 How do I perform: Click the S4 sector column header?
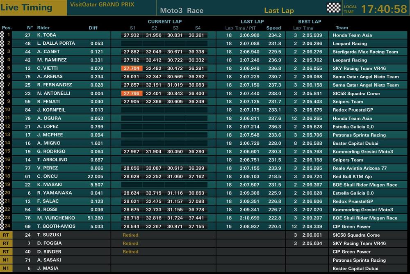click(x=198, y=28)
